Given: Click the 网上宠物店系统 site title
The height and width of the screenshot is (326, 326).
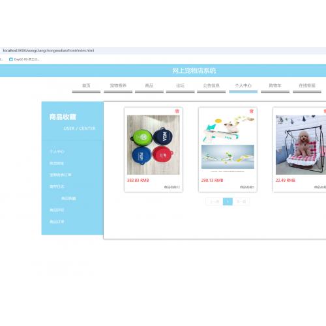Looking at the screenshot, I should tap(194, 70).
